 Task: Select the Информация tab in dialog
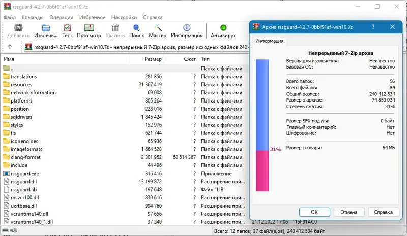(269, 41)
